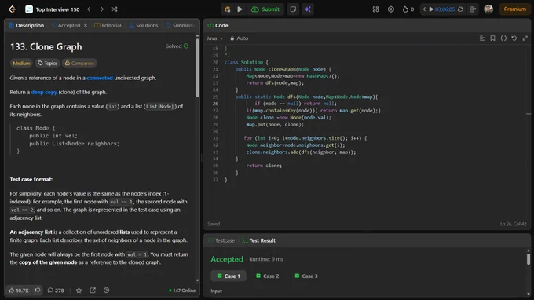Open the Editorial tab

tap(108, 26)
